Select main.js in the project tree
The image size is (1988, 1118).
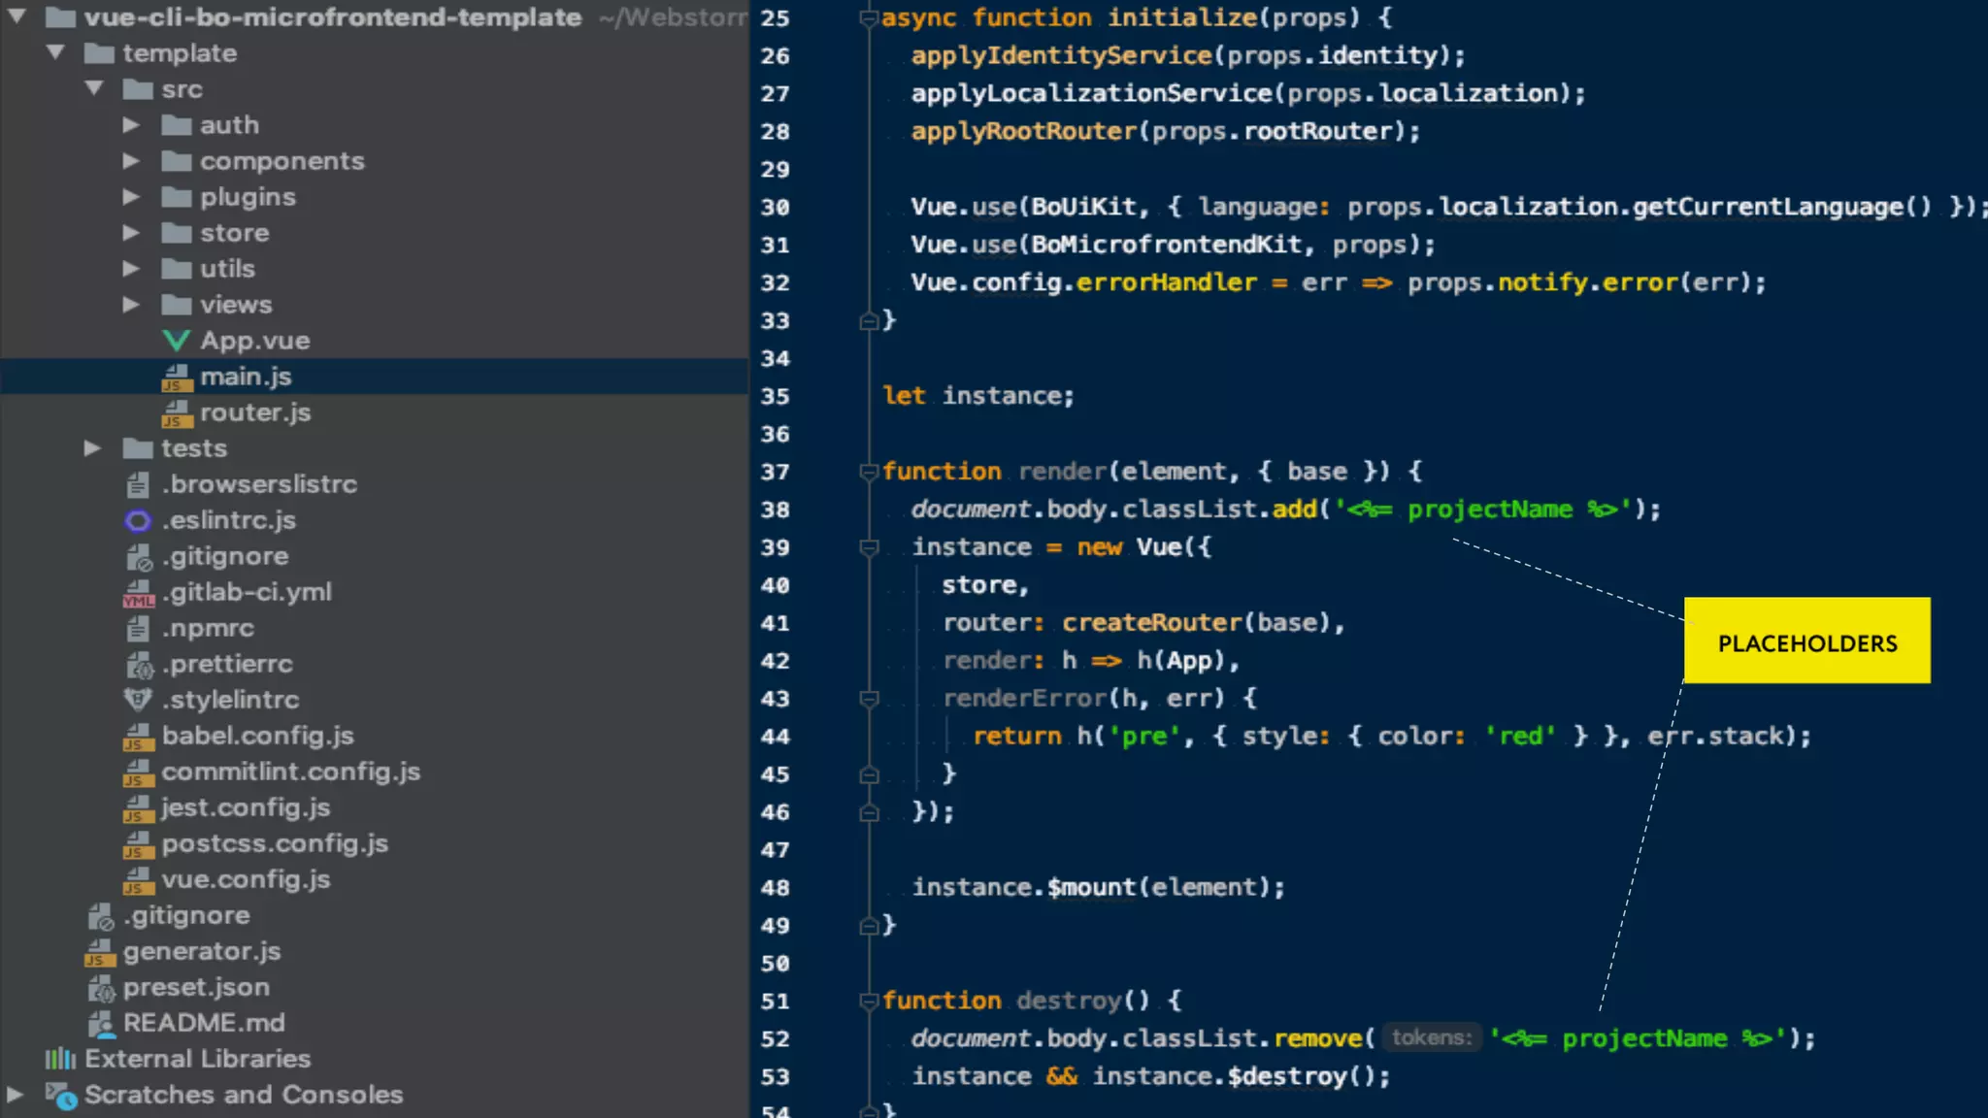coord(246,377)
